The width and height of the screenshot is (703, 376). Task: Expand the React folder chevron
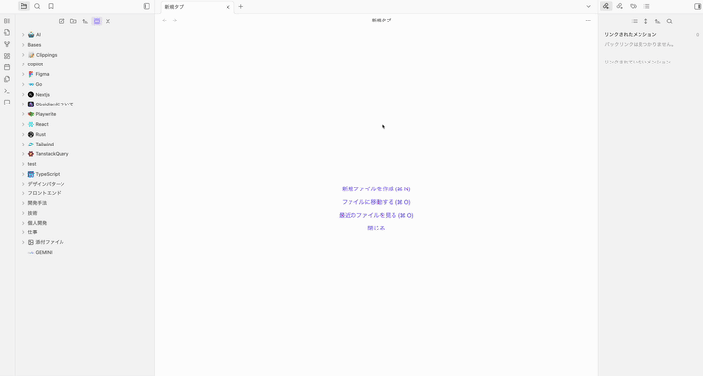(23, 124)
